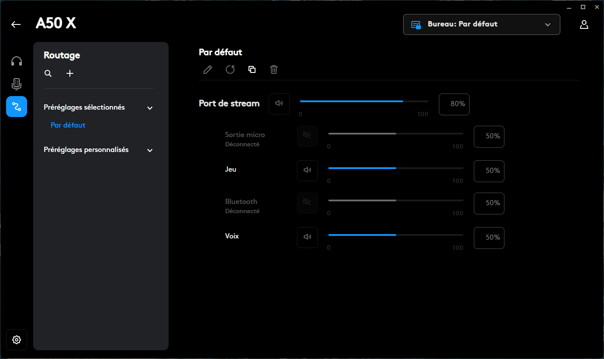Collapse Préréglages sélectionnés section

[x=150, y=108]
